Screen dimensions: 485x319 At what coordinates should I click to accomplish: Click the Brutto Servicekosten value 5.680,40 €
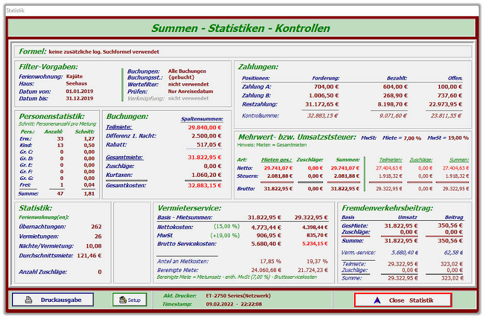click(266, 244)
